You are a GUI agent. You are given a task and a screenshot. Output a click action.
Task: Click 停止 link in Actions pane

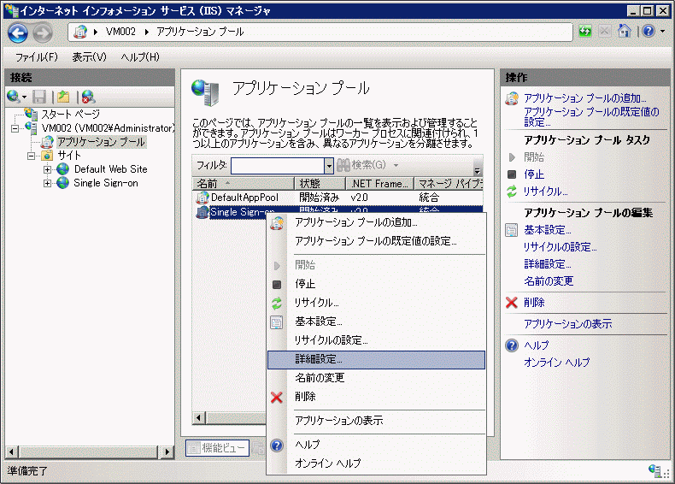pos(534,174)
